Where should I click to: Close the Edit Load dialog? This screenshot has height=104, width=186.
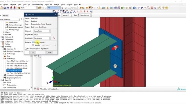point(56,15)
